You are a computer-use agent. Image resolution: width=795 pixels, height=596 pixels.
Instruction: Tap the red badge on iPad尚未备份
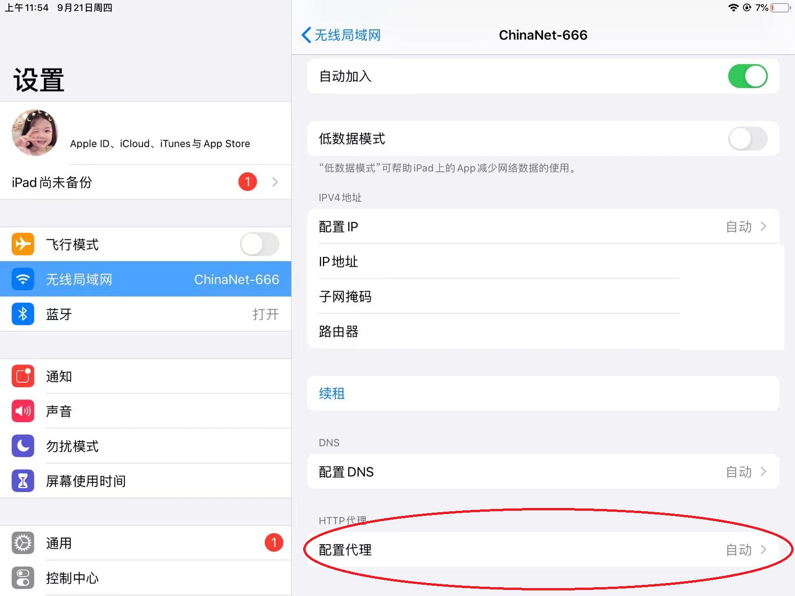tap(248, 182)
